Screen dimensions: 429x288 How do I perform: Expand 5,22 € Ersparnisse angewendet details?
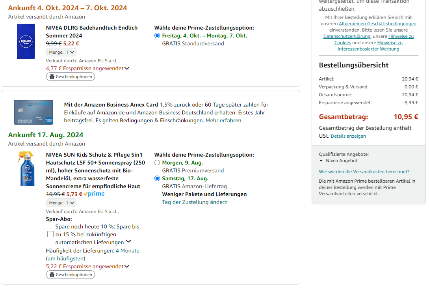[x=87, y=267]
